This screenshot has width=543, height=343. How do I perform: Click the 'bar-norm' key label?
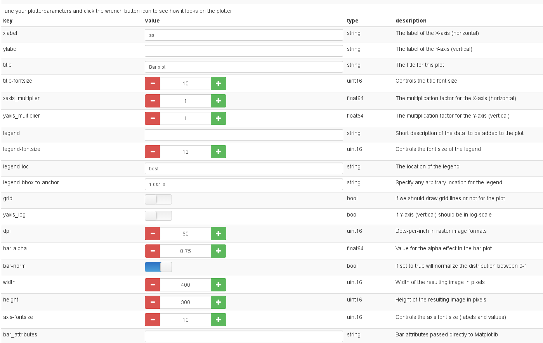pos(14,266)
